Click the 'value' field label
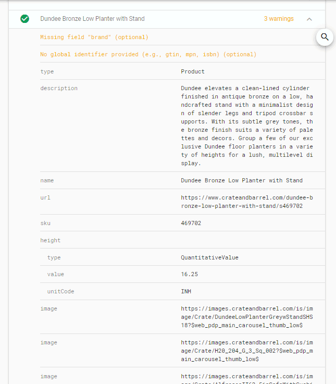The height and width of the screenshot is (384, 336). [56, 274]
